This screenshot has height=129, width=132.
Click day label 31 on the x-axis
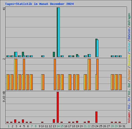[124, 126]
